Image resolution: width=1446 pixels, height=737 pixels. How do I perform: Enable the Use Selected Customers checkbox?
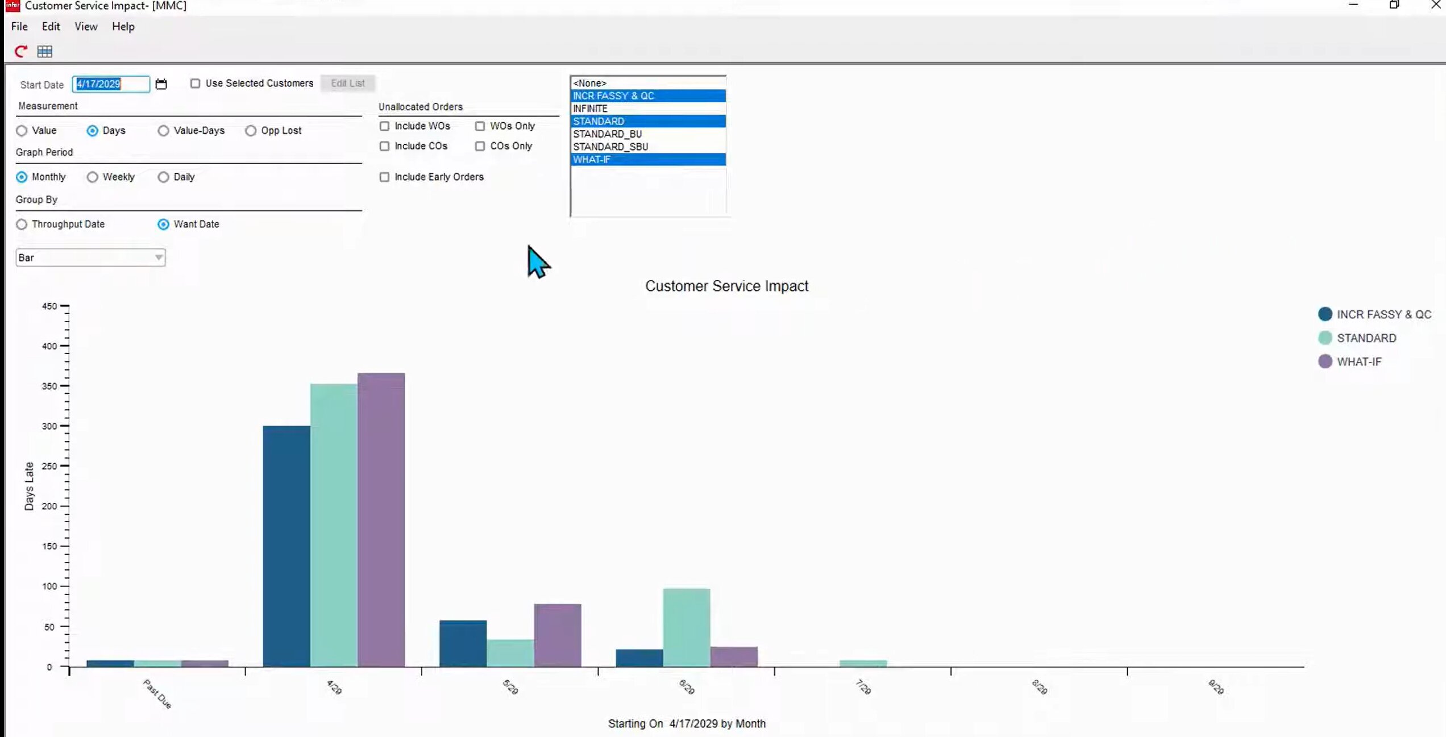point(195,83)
